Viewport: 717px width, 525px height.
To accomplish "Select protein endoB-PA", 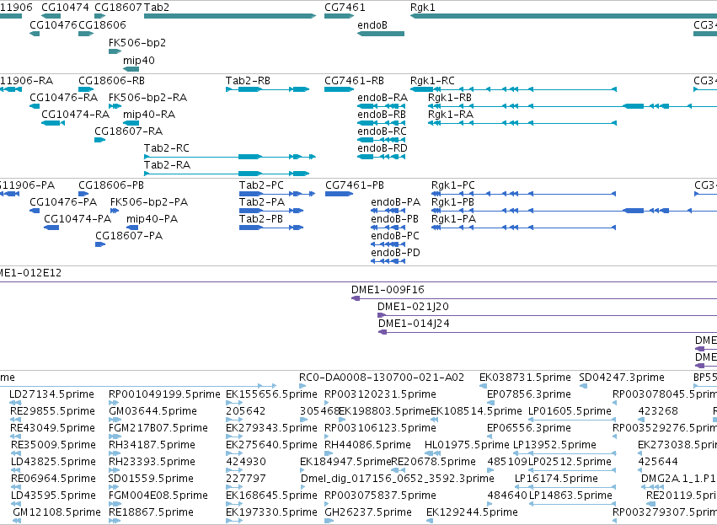I will [388, 211].
